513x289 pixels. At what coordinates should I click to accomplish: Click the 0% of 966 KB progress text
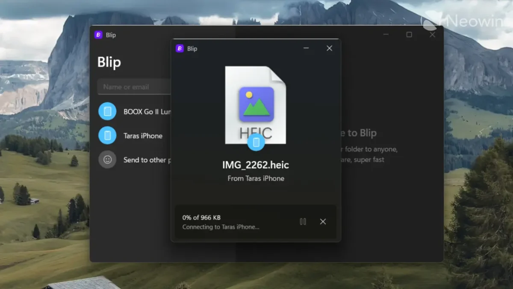pyautogui.click(x=201, y=217)
